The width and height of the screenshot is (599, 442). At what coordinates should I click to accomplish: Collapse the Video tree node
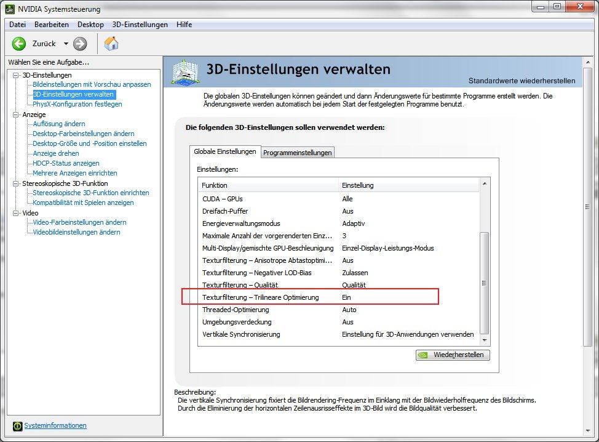click(x=15, y=213)
